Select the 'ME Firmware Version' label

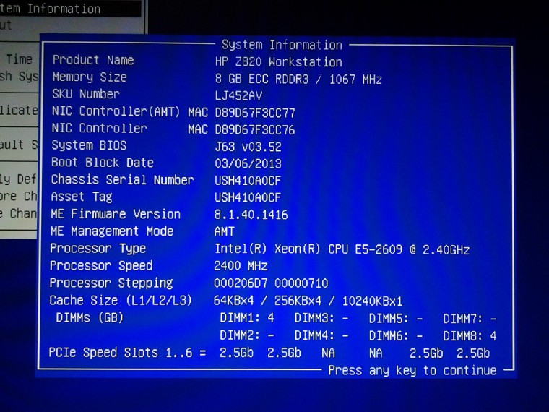[x=116, y=214]
